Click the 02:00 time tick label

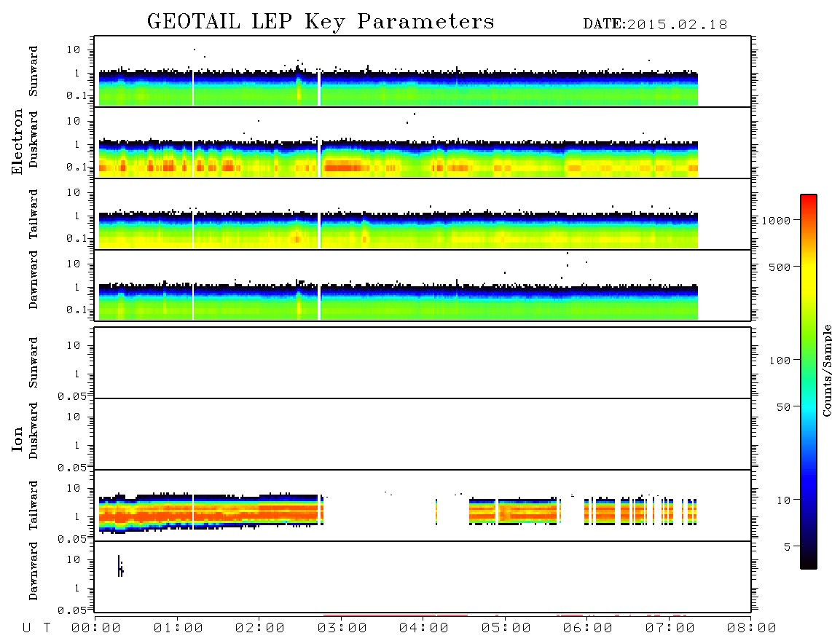[260, 629]
